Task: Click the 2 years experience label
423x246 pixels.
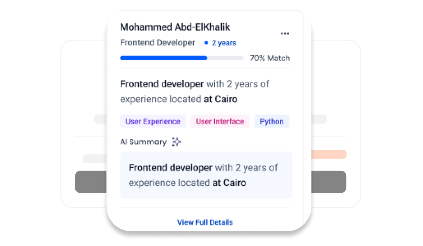Action: pyautogui.click(x=224, y=43)
